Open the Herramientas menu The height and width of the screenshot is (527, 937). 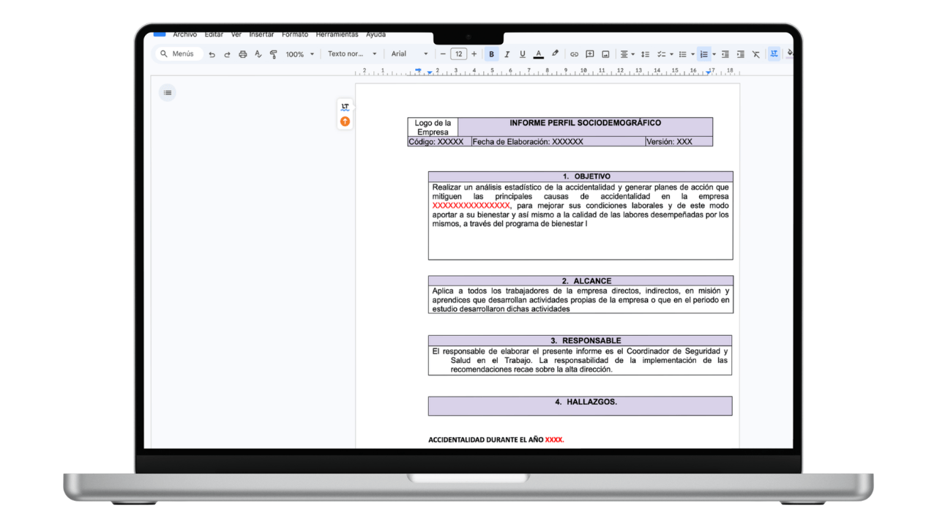click(x=337, y=34)
